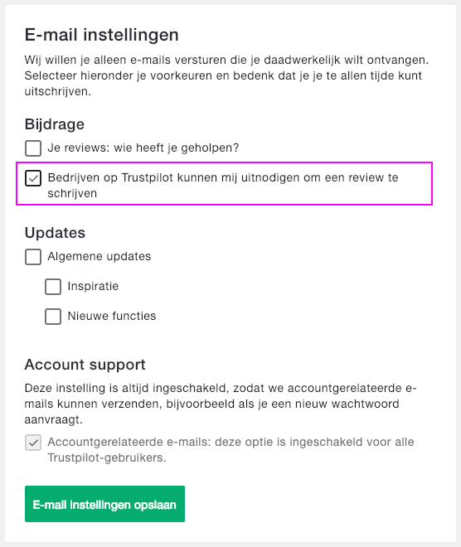The height and width of the screenshot is (547, 461).
Task: Enable the Inspiratie checkbox
Action: (53, 287)
